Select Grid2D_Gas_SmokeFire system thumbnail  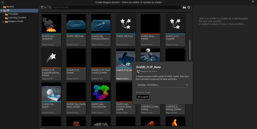tap(51, 24)
